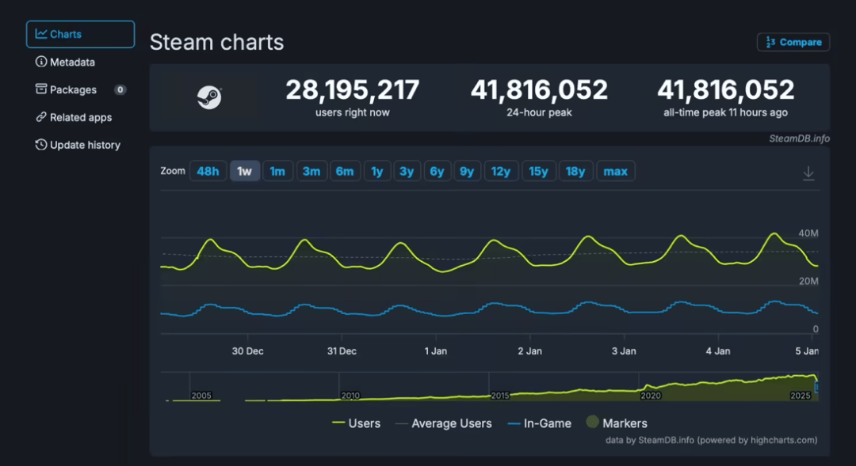Screen dimensions: 856x466
Task: Open the Metadata sidebar section
Action: (x=71, y=62)
